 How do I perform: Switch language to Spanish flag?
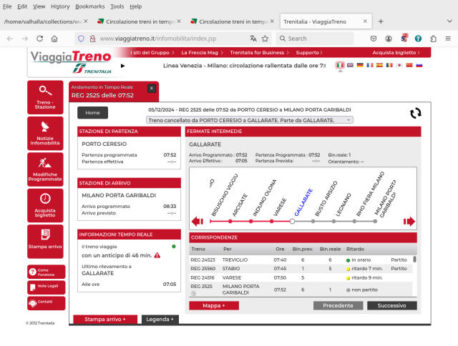tap(379, 65)
